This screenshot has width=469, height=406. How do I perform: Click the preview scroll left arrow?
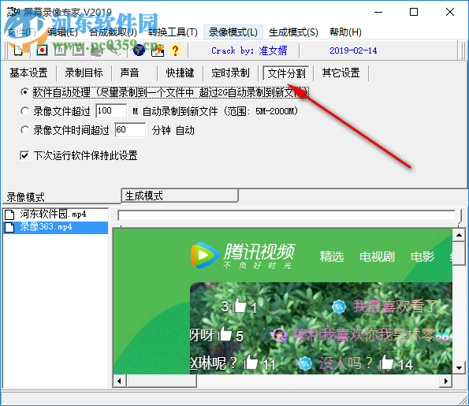coord(120,382)
